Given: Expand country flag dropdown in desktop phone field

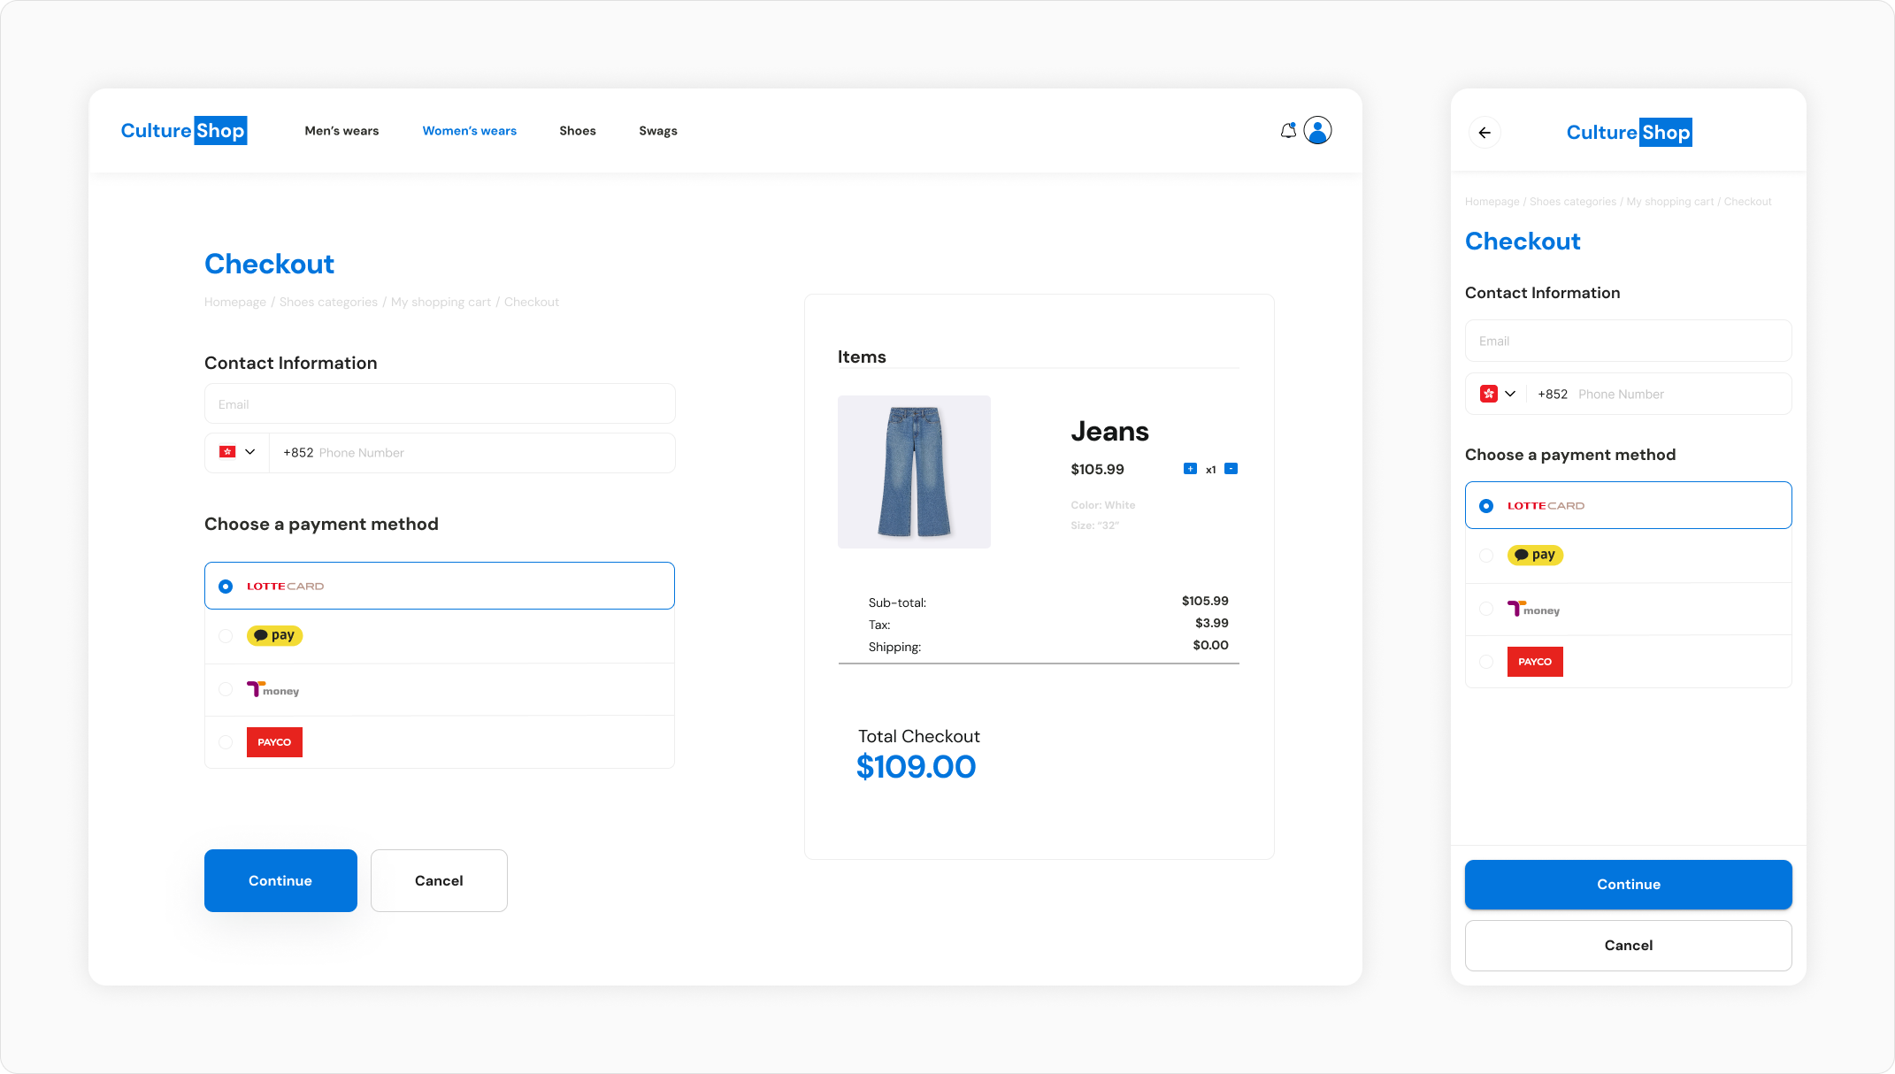Looking at the screenshot, I should [x=237, y=452].
